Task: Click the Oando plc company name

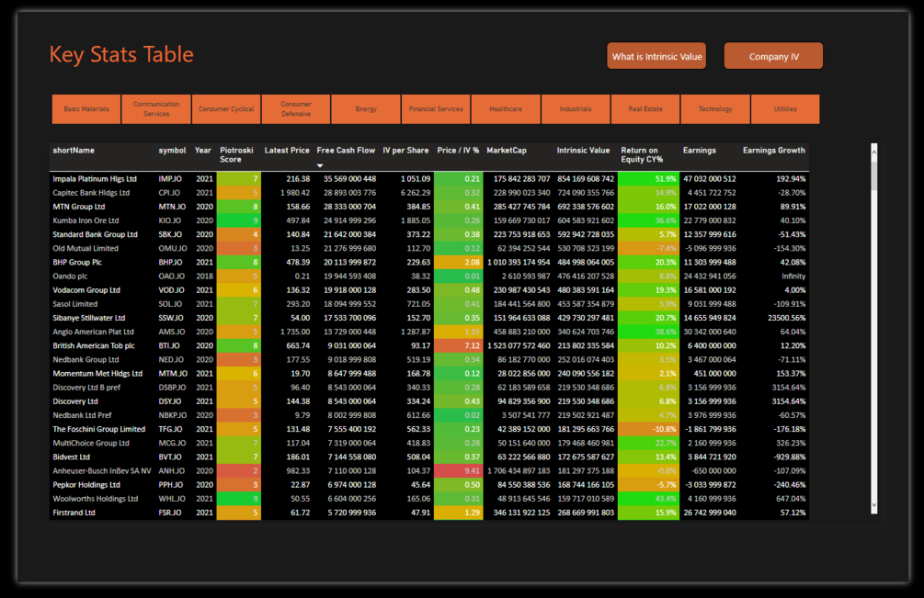Action: click(70, 276)
